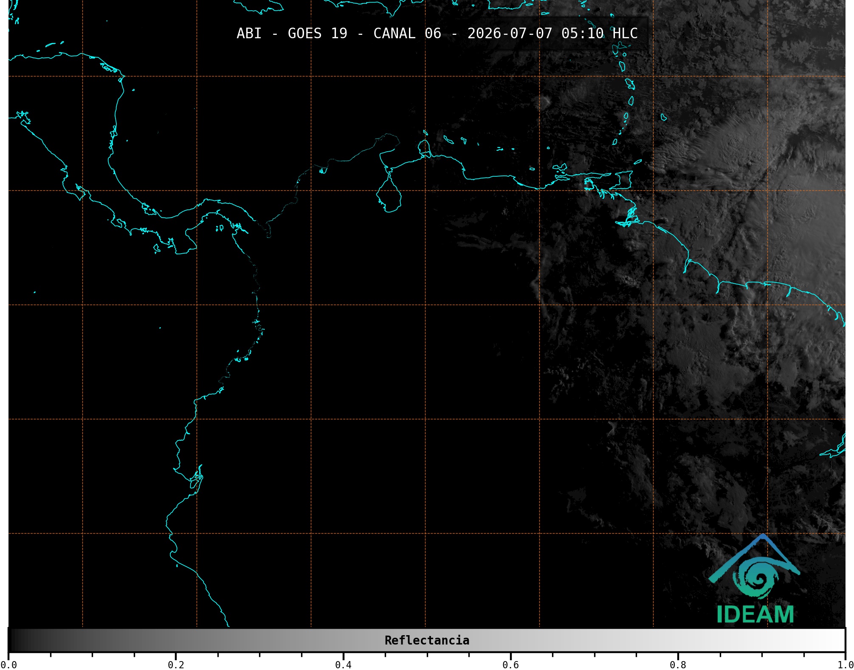Image resolution: width=854 pixels, height=670 pixels.
Task: Click the image title 'ABI - GOES 19 - CANAL 06'
Action: 338,34
